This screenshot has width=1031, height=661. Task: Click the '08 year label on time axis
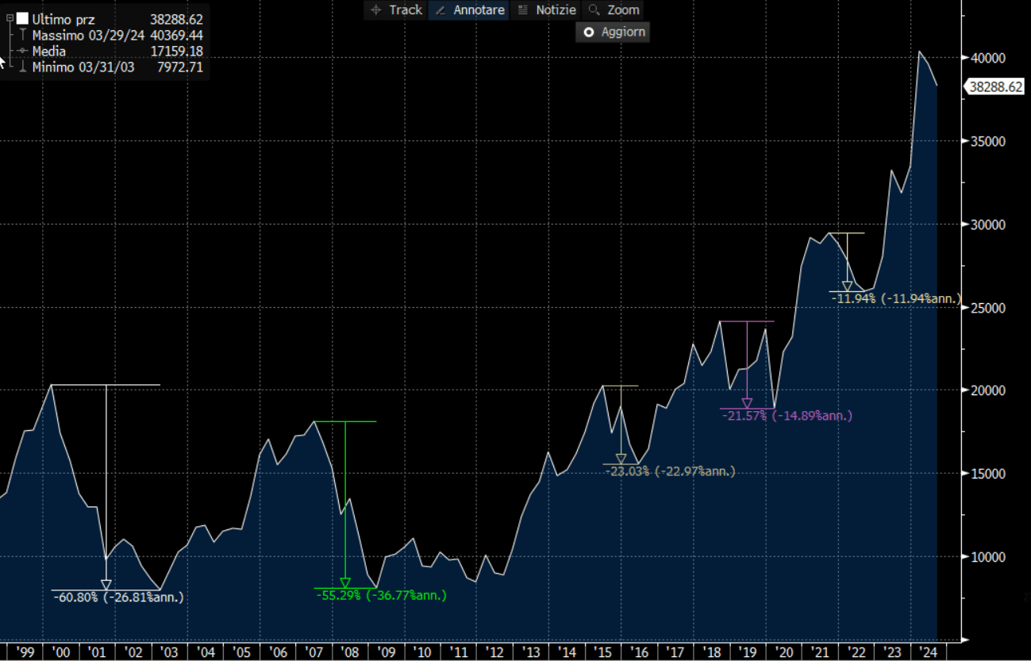350,651
